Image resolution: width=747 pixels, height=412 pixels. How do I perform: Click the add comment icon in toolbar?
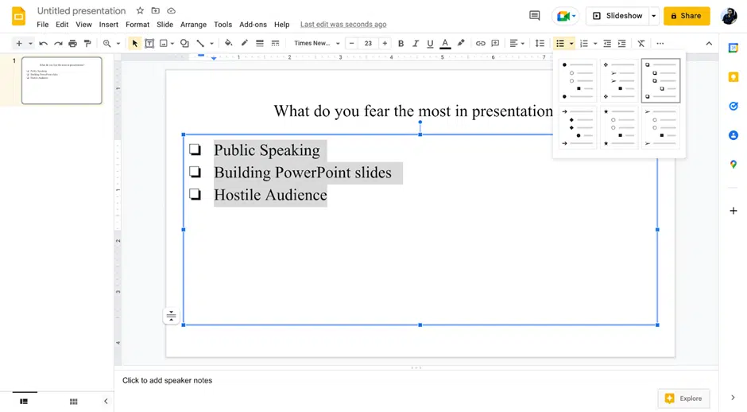(x=495, y=44)
